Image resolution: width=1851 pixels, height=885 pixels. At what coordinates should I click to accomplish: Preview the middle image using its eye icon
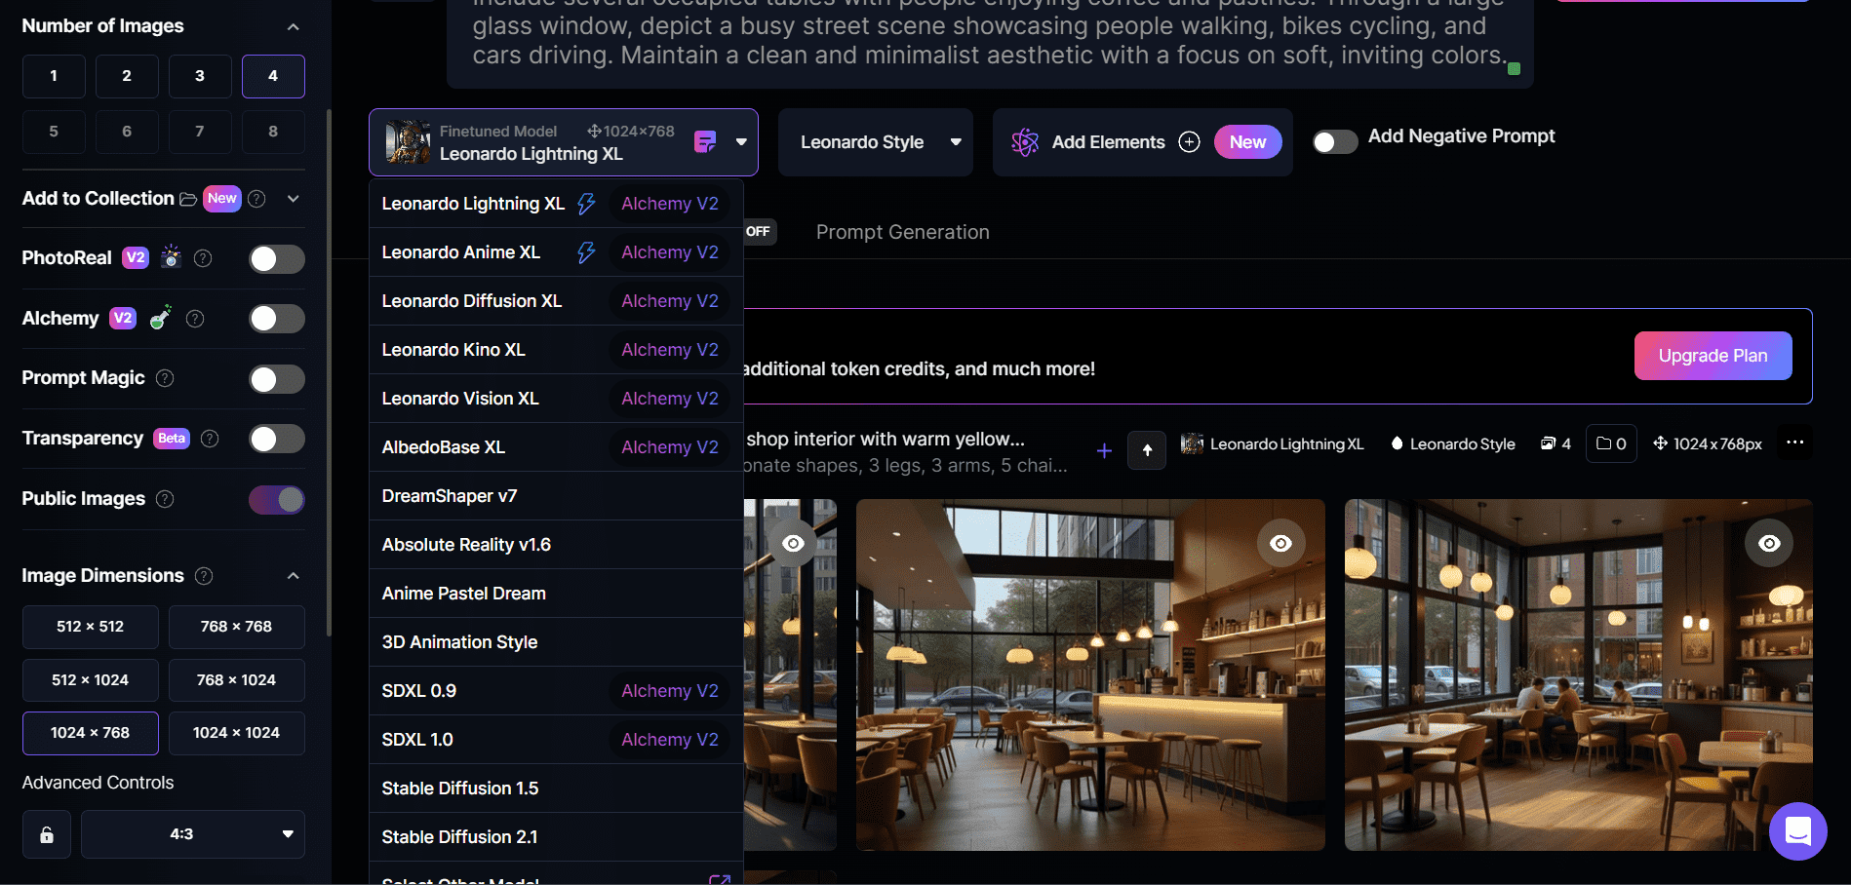pos(1281,543)
